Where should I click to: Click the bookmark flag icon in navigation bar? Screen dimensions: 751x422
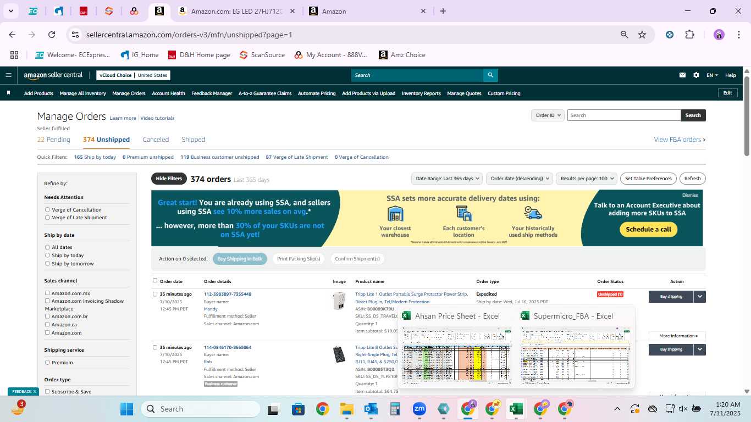point(8,93)
